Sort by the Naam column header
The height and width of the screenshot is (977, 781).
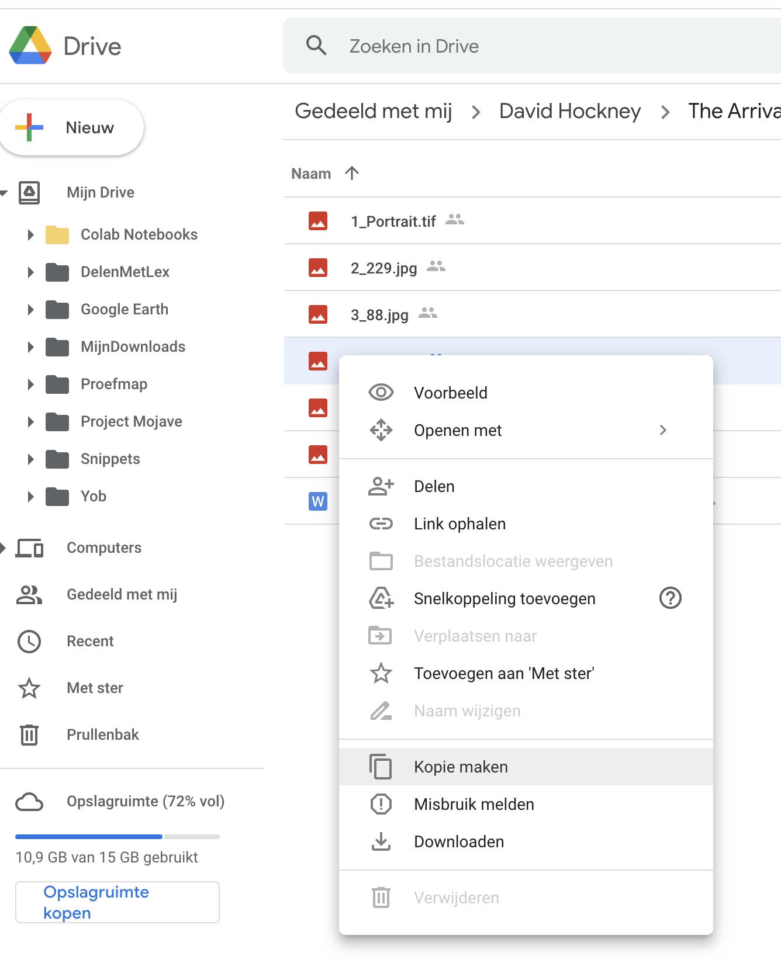[311, 174]
